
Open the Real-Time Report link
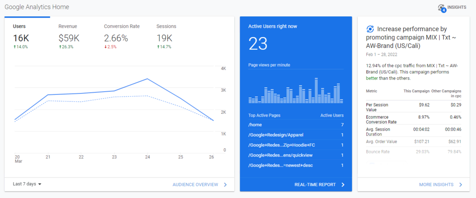(x=315, y=185)
